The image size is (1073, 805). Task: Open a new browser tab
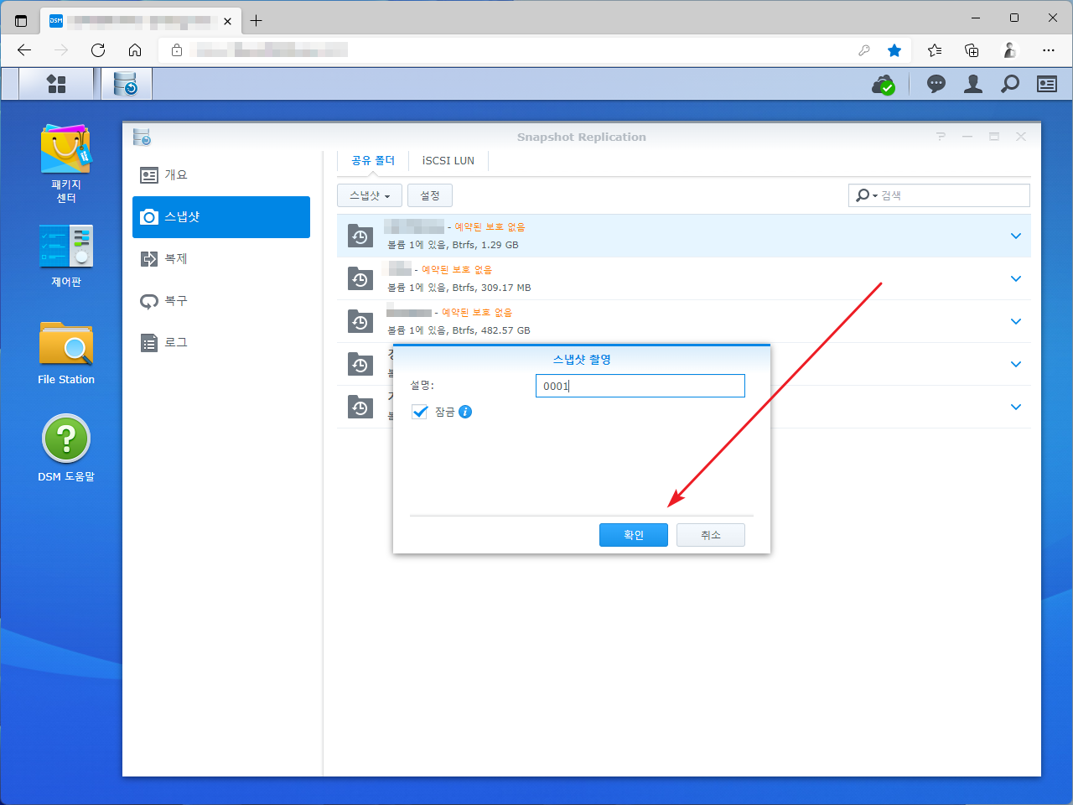(257, 20)
